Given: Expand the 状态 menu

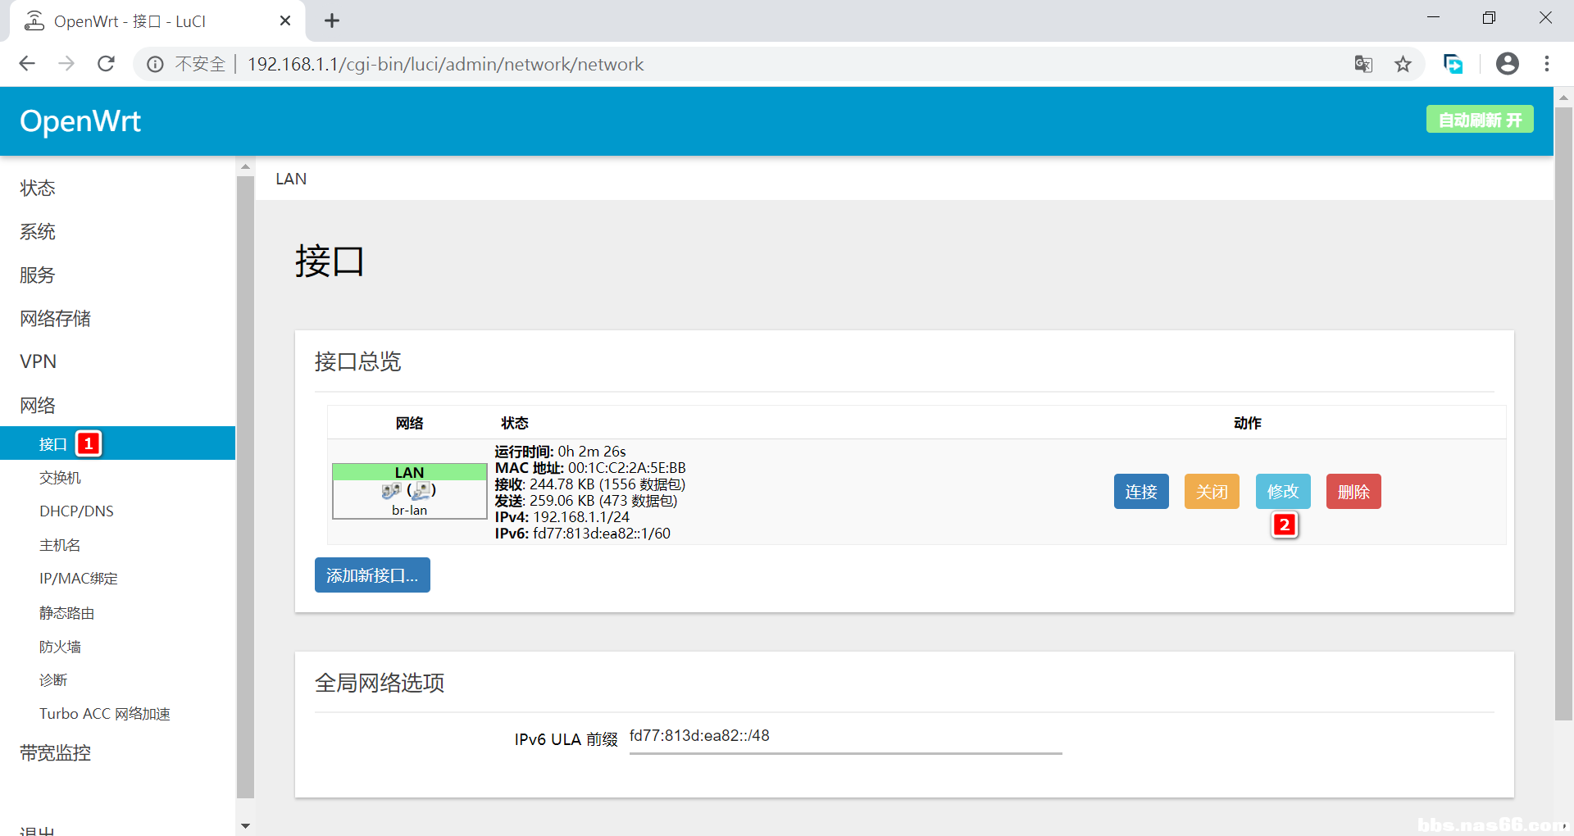Looking at the screenshot, I should 38,188.
